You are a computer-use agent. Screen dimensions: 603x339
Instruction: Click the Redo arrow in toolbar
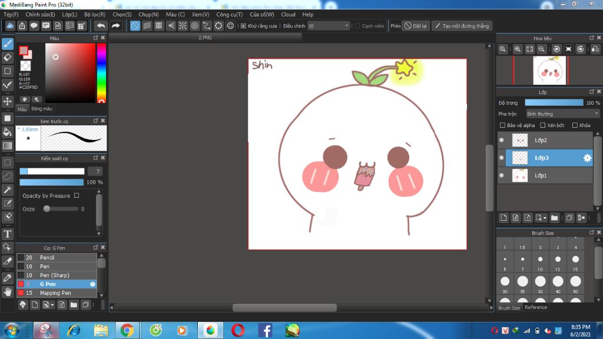[x=115, y=26]
